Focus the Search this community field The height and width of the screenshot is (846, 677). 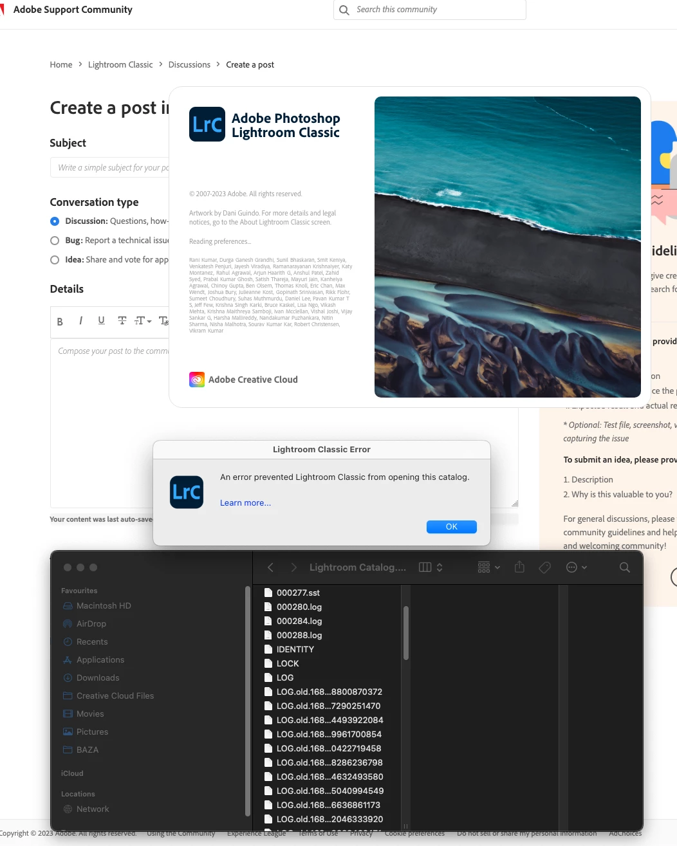tap(430, 10)
